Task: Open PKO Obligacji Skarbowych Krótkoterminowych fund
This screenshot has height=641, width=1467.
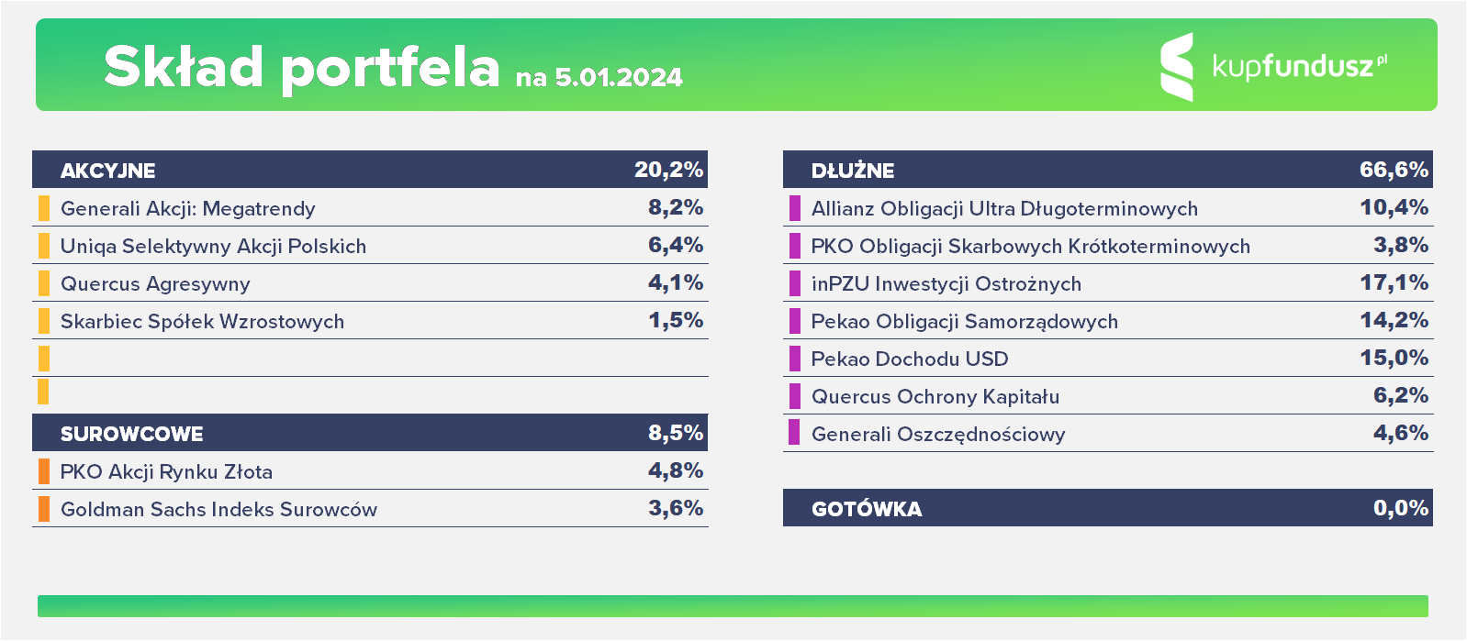Action: click(x=1030, y=246)
